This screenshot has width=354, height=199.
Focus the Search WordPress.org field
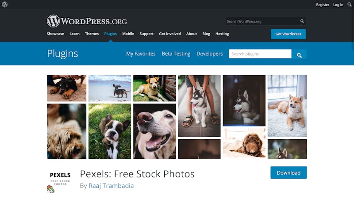(x=262, y=21)
